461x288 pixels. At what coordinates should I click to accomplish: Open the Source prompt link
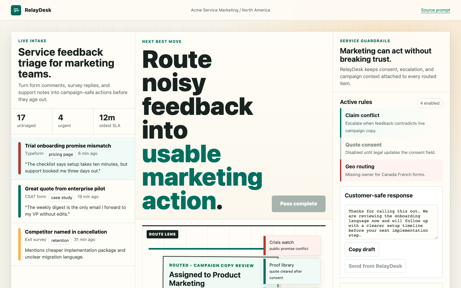coord(435,10)
